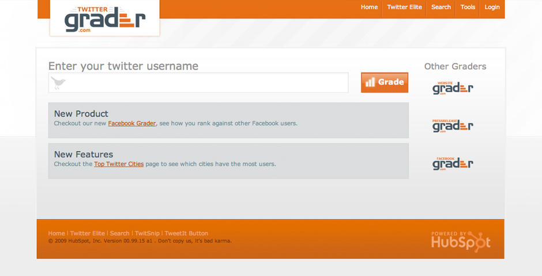Open the Press Release Grader logo link
This screenshot has width=542, height=276.
453,126
